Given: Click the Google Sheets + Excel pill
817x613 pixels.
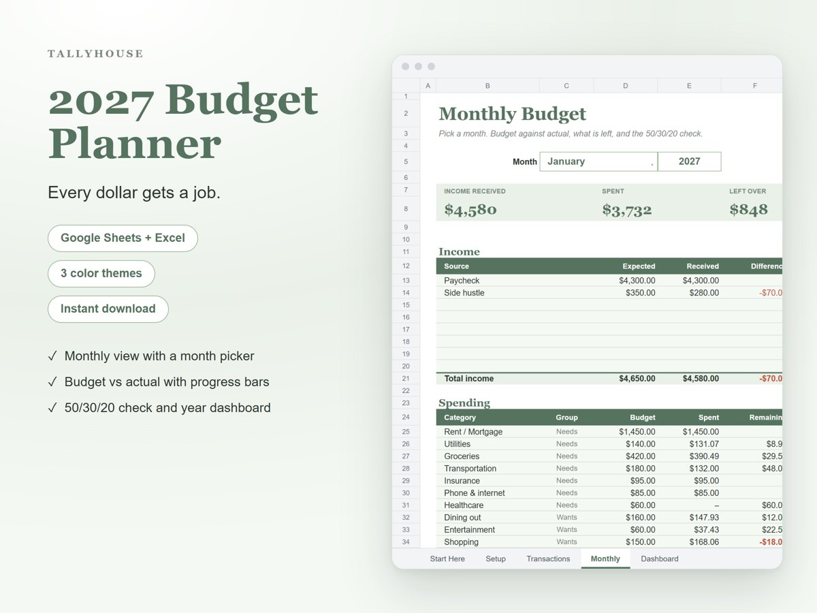Looking at the screenshot, I should click(123, 238).
